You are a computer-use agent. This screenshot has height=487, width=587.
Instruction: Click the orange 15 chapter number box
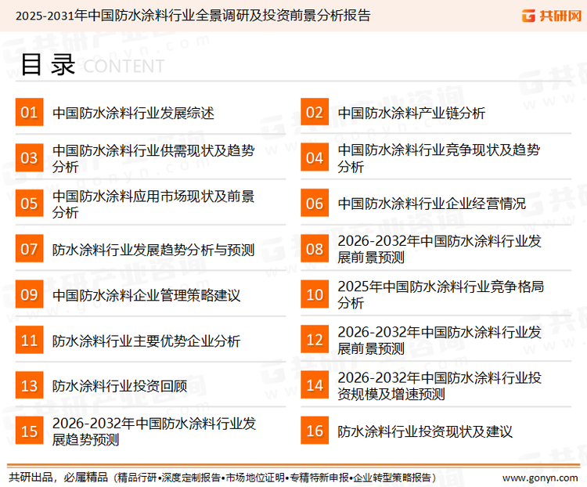coord(29,431)
